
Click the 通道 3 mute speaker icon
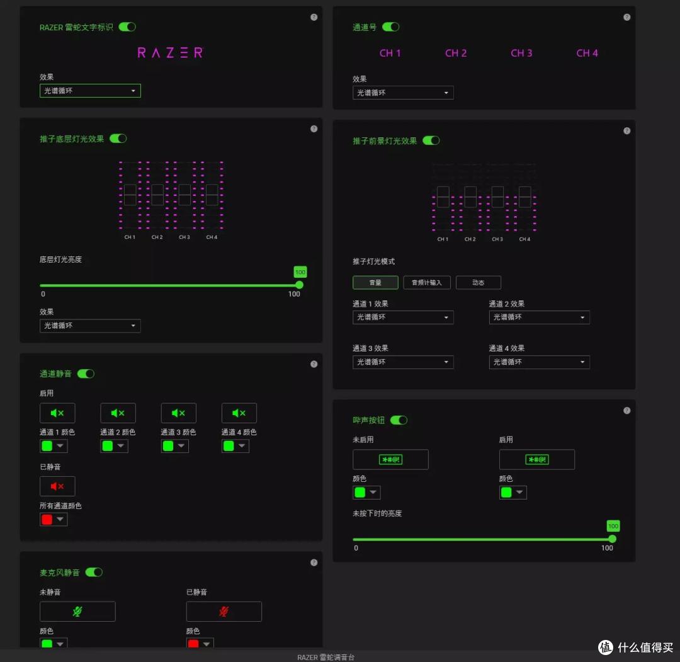tap(178, 413)
